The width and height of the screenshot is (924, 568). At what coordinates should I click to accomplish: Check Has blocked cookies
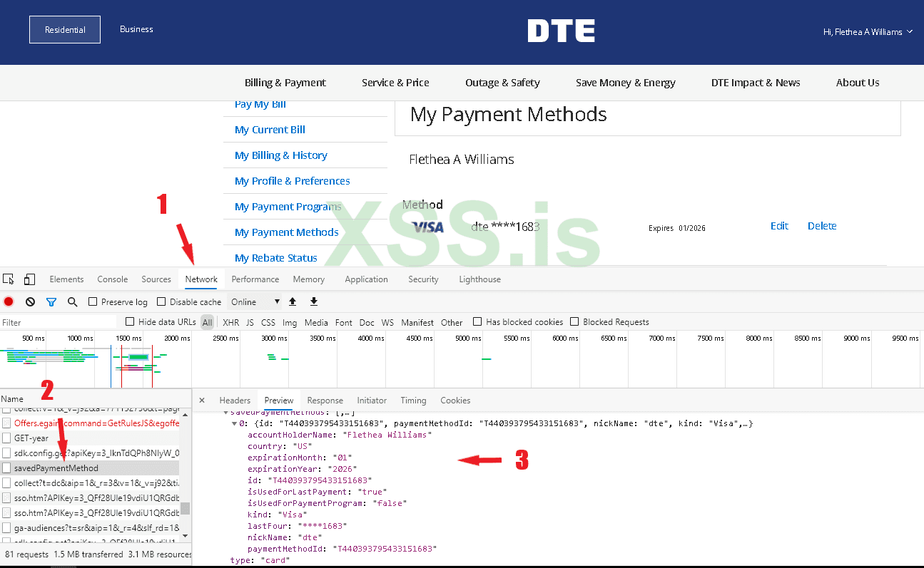(x=477, y=322)
